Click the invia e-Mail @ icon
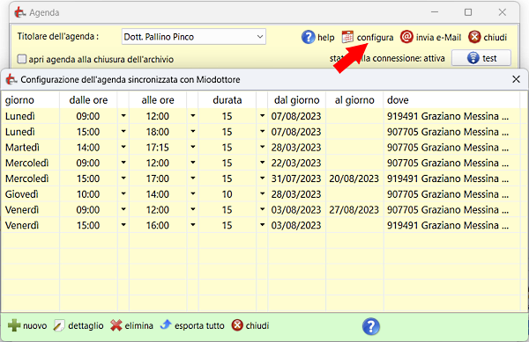529x342 pixels. pyautogui.click(x=406, y=37)
